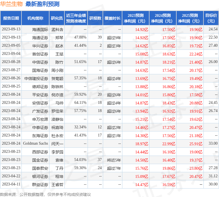Click 2023 forecast 18.97亿
The image size is (219, 197).
tap(142, 144)
